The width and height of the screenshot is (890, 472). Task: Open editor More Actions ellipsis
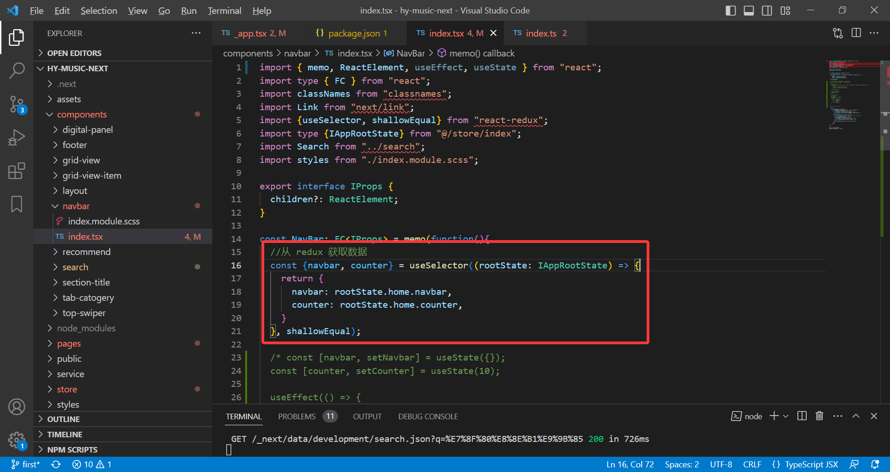(874, 33)
